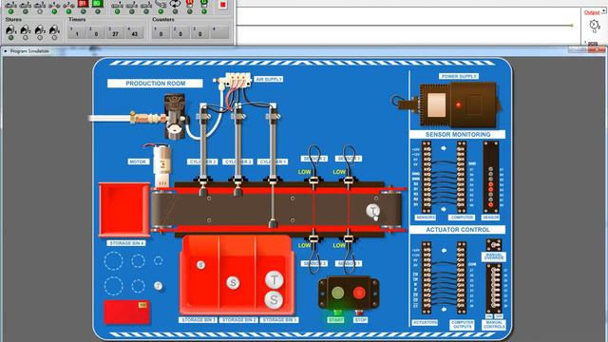608x342 pixels.
Task: Toggle the Manual Override switch
Action: pos(494,245)
